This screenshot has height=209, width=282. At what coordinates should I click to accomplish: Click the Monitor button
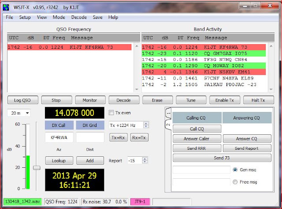tap(90, 100)
